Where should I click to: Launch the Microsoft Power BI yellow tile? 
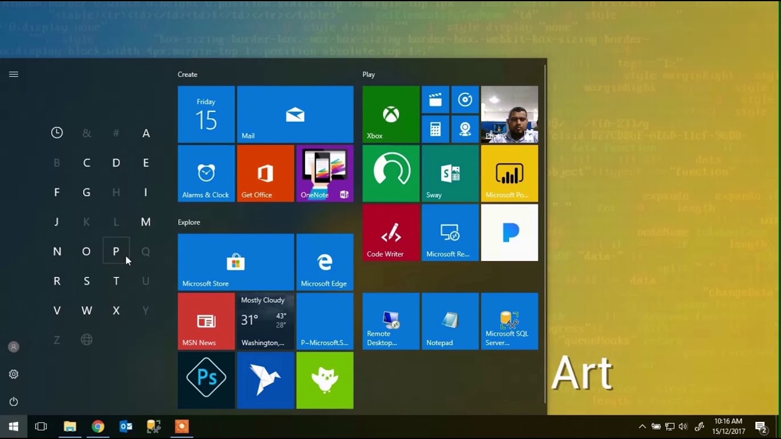[x=509, y=173]
